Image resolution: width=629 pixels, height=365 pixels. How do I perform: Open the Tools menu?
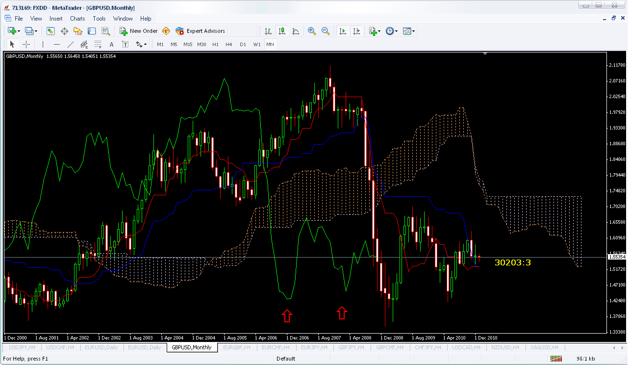[99, 19]
